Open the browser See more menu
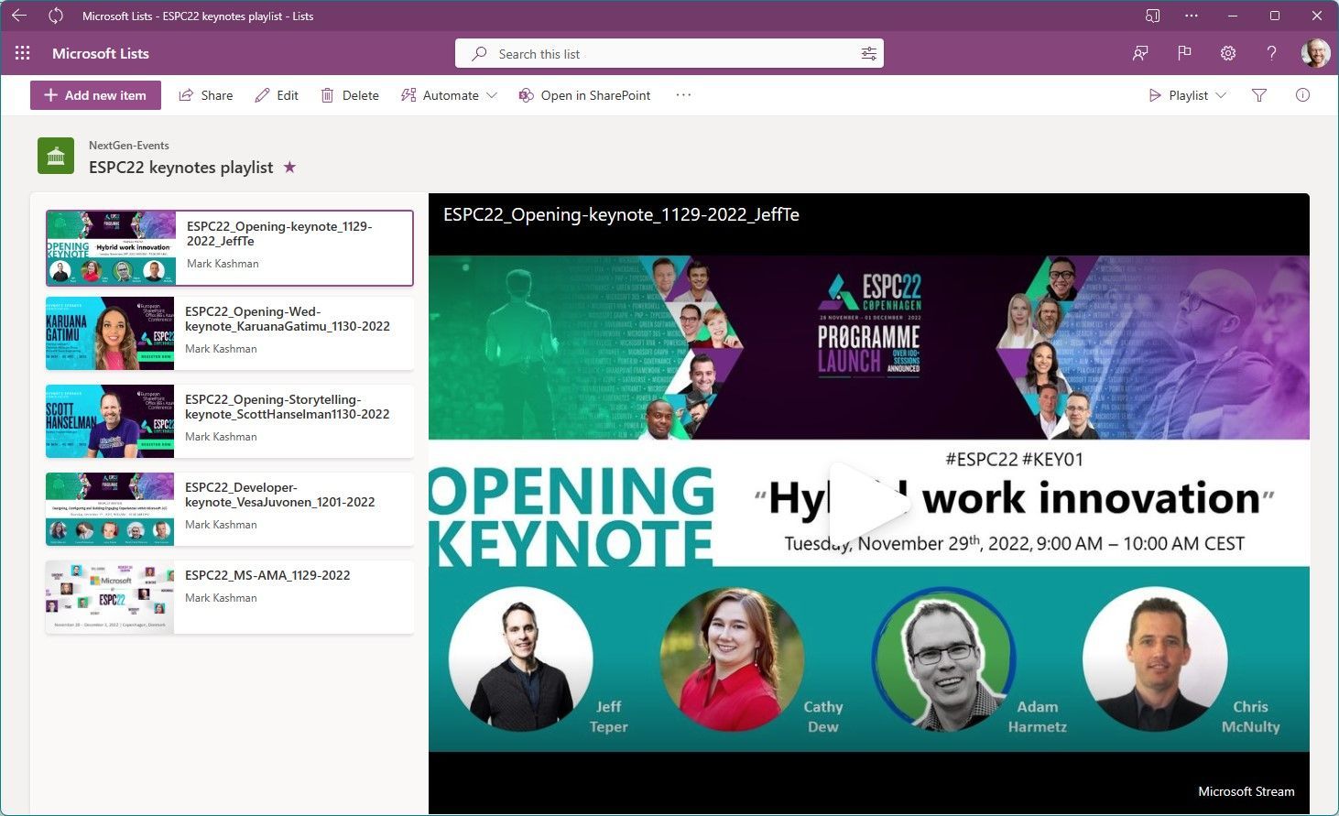 (x=1192, y=16)
